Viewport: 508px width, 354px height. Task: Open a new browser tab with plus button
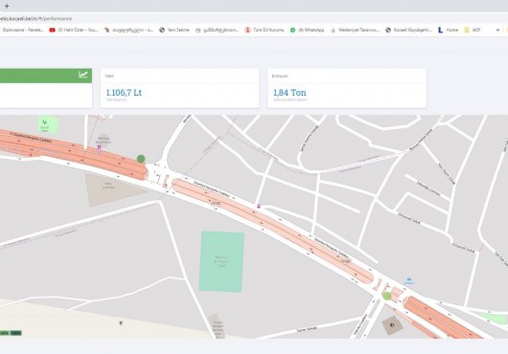tap(7, 6)
